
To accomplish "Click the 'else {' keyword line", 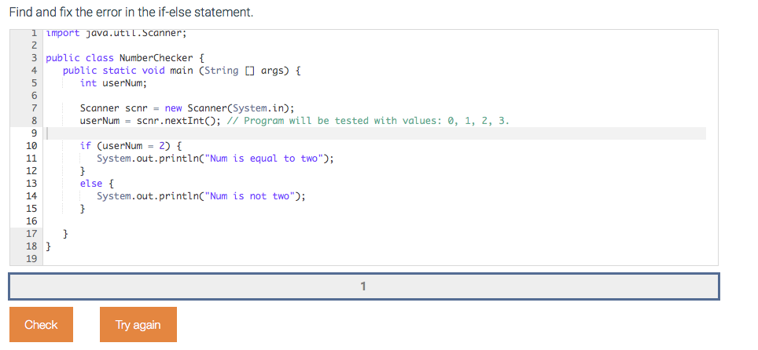I will [x=97, y=184].
